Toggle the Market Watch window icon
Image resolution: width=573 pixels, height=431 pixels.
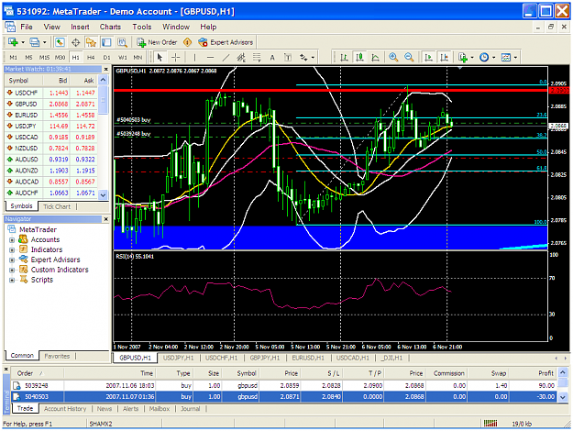[x=60, y=42]
